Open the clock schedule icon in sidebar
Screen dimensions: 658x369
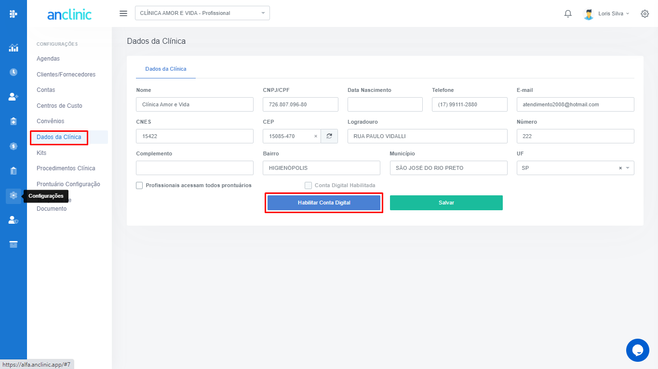point(13,72)
